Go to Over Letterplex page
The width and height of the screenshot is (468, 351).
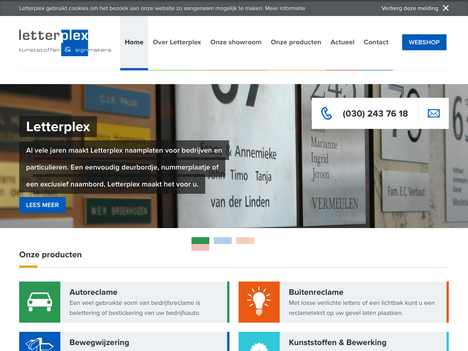177,42
